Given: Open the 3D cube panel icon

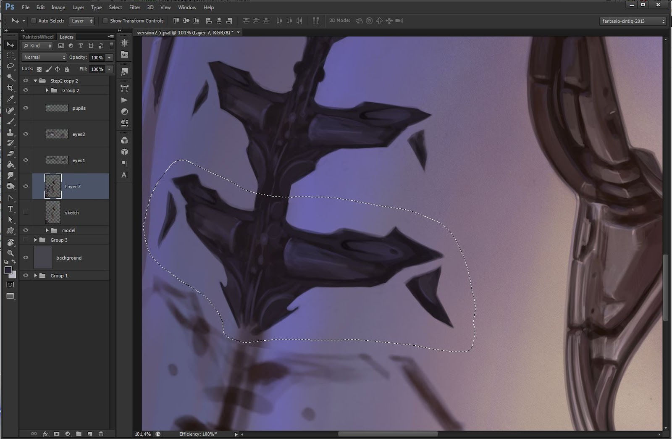Looking at the screenshot, I should point(124,152).
